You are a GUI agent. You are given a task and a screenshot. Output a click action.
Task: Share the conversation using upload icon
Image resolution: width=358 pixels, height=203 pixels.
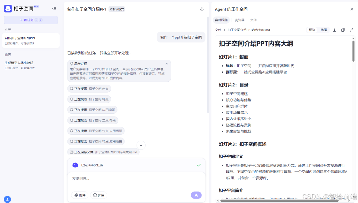coord(202,9)
